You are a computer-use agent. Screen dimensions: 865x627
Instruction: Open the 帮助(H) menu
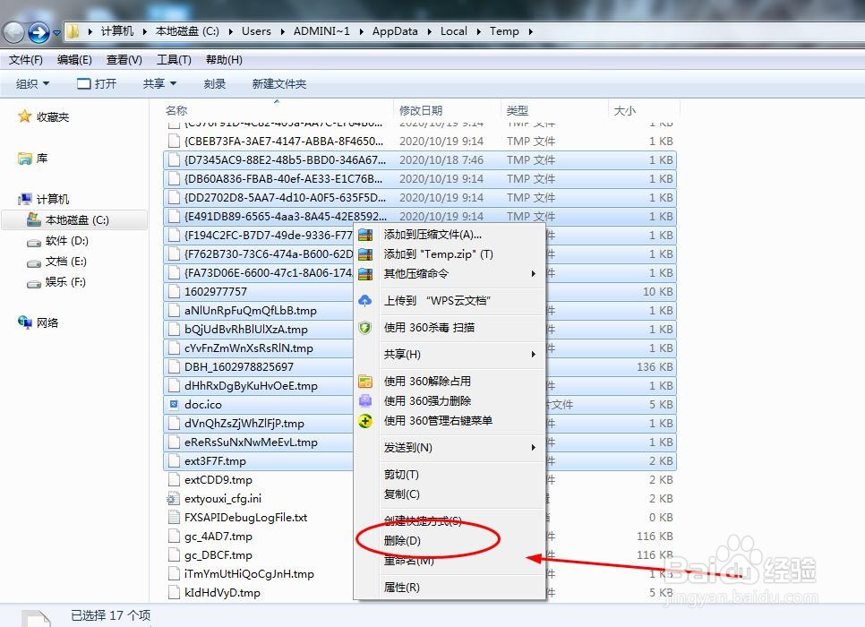224,60
